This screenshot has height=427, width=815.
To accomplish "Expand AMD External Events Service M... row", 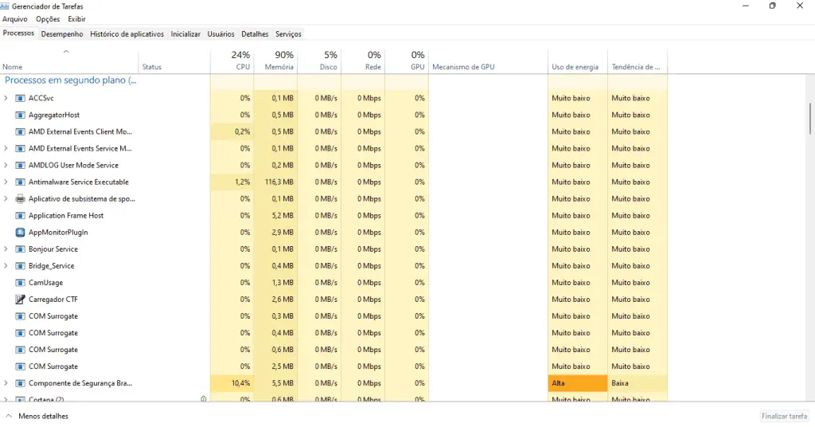I will 6,149.
